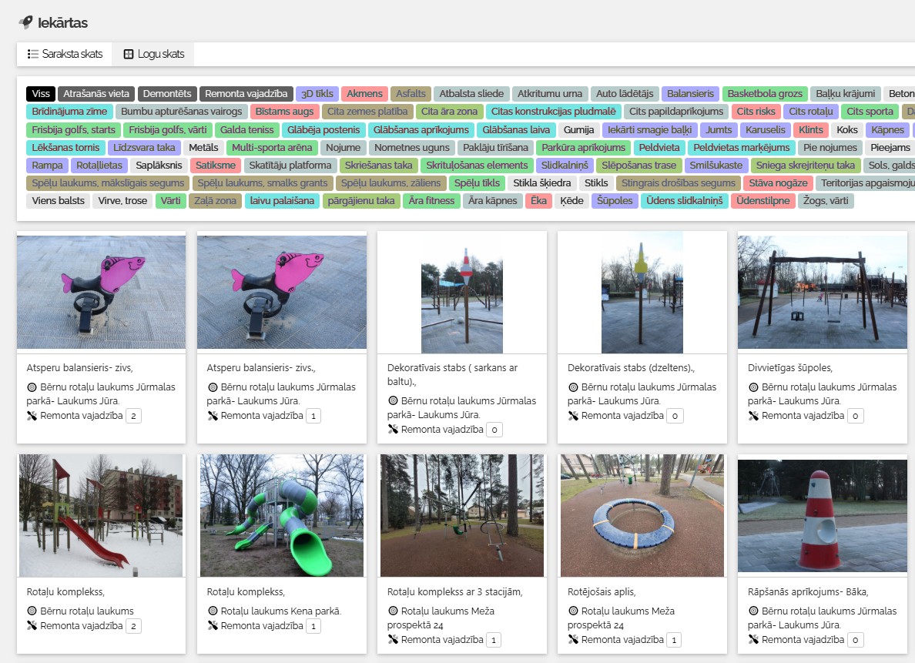Toggle the Viss filter tag

pos(41,94)
